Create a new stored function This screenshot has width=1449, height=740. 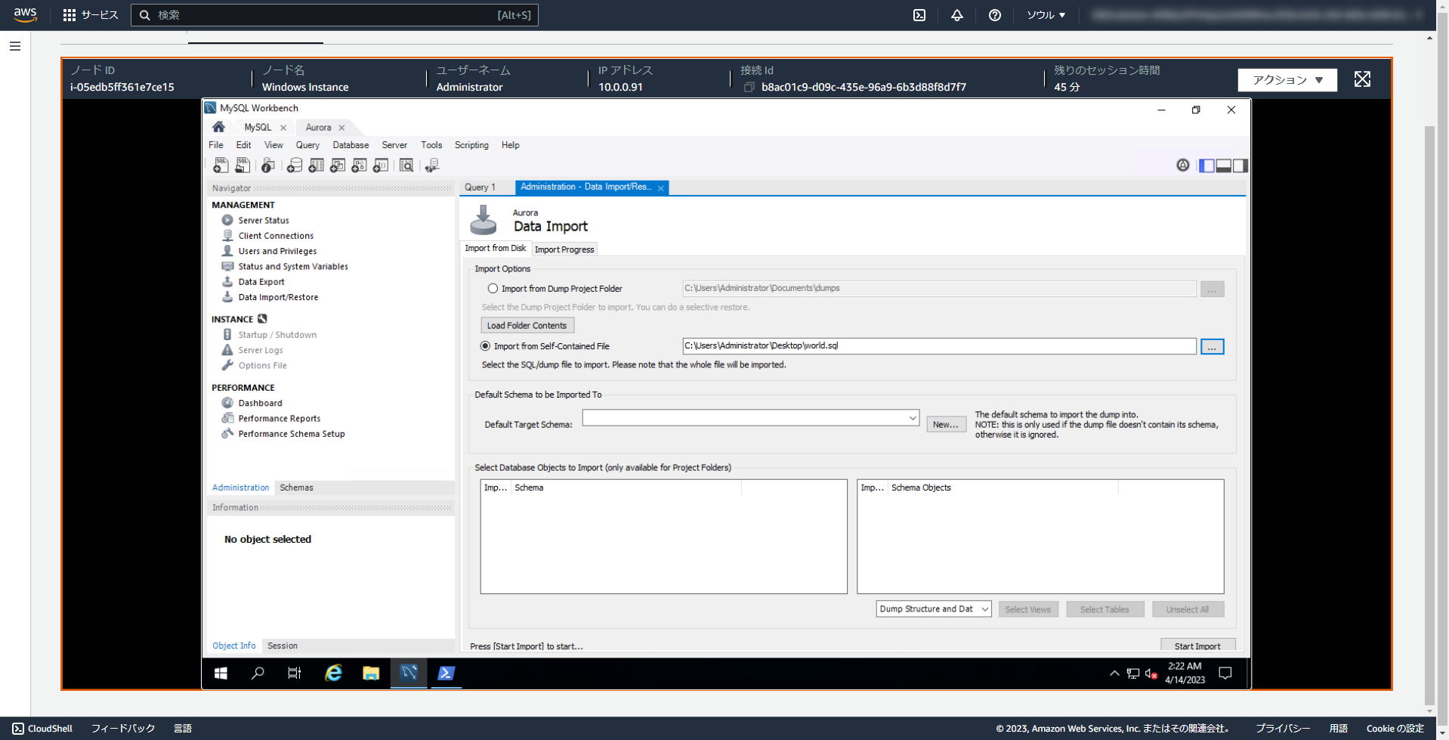[381, 165]
